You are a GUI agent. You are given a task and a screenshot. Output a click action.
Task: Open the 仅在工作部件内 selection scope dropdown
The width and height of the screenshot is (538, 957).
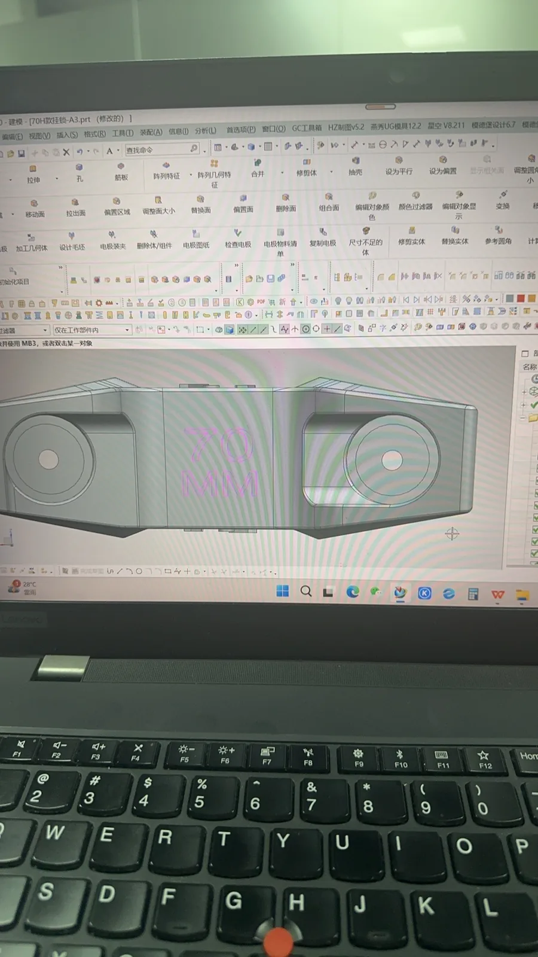coord(92,330)
